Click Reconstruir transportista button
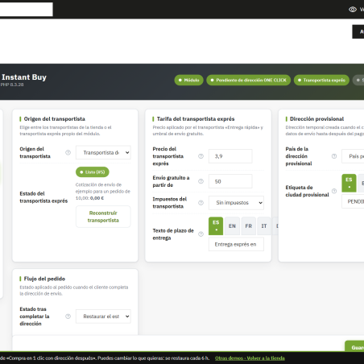 point(103,217)
